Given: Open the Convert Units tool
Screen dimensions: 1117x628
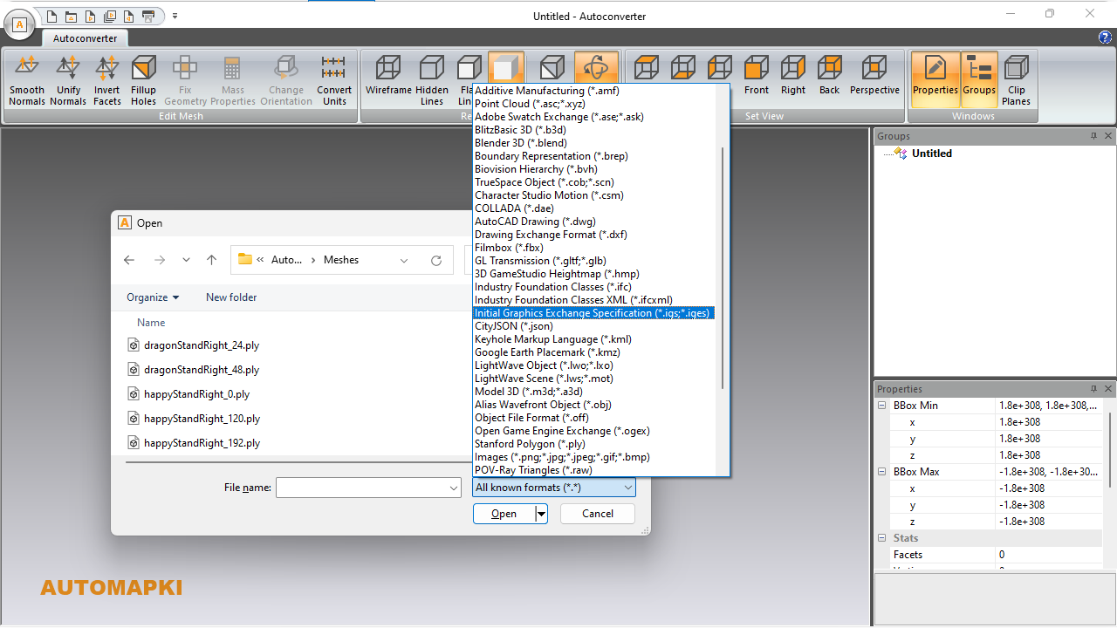Looking at the screenshot, I should [333, 80].
